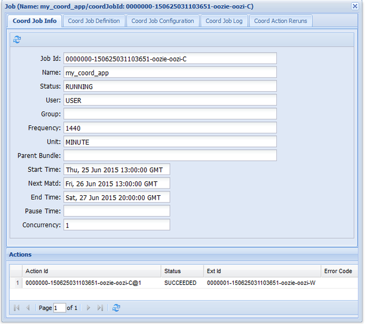Viewport: 366px width, 327px height.
Task: Close the Job dialog window
Action: (355, 6)
